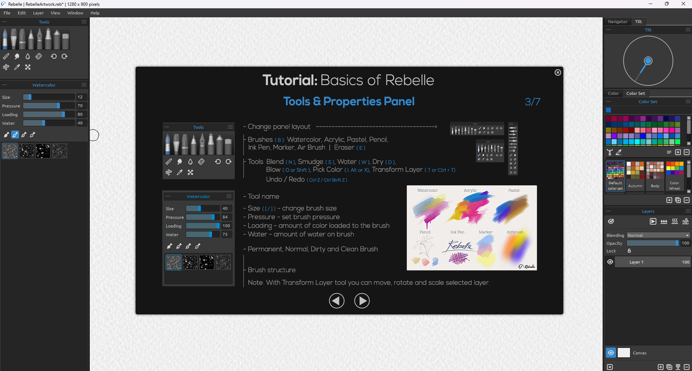This screenshot has height=371, width=692.
Task: Select the Pencil tool
Action: tap(31, 39)
